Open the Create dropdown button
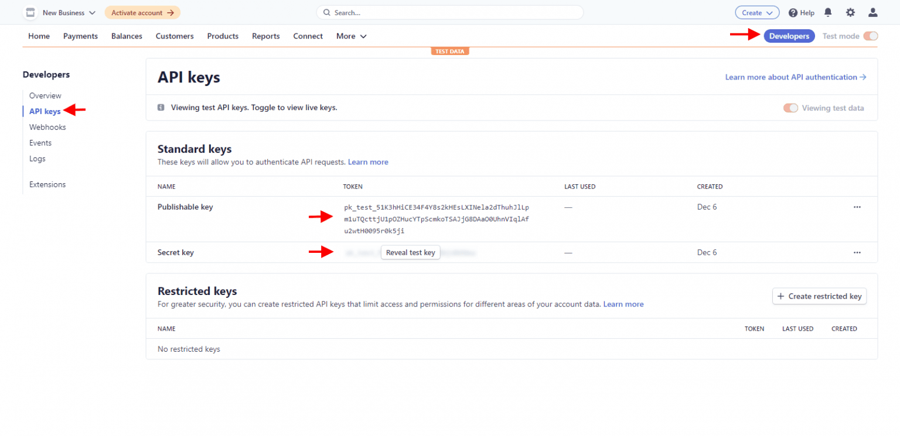The image size is (900, 436). point(757,12)
